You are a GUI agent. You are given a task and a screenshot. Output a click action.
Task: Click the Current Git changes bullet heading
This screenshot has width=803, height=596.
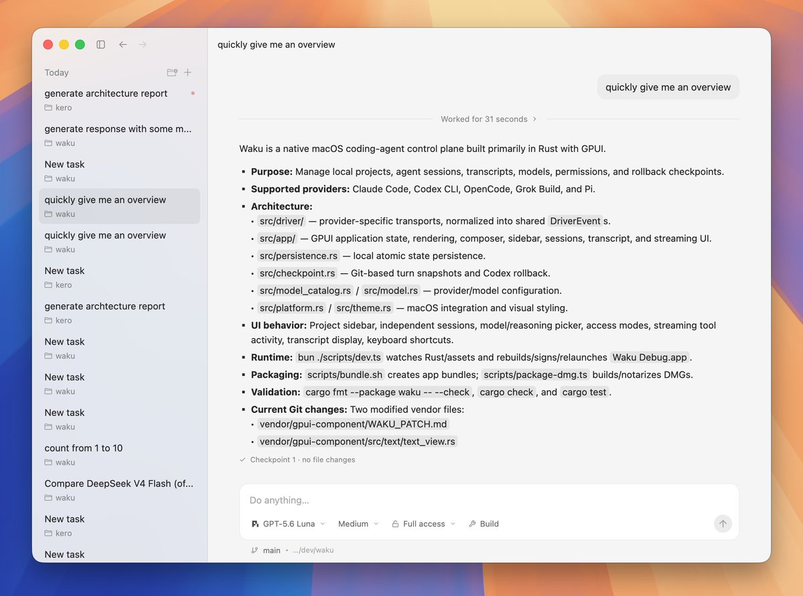[299, 410]
